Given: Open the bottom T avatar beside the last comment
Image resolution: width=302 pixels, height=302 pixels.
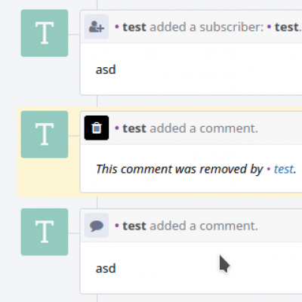Looking at the screenshot, I should [45, 232].
